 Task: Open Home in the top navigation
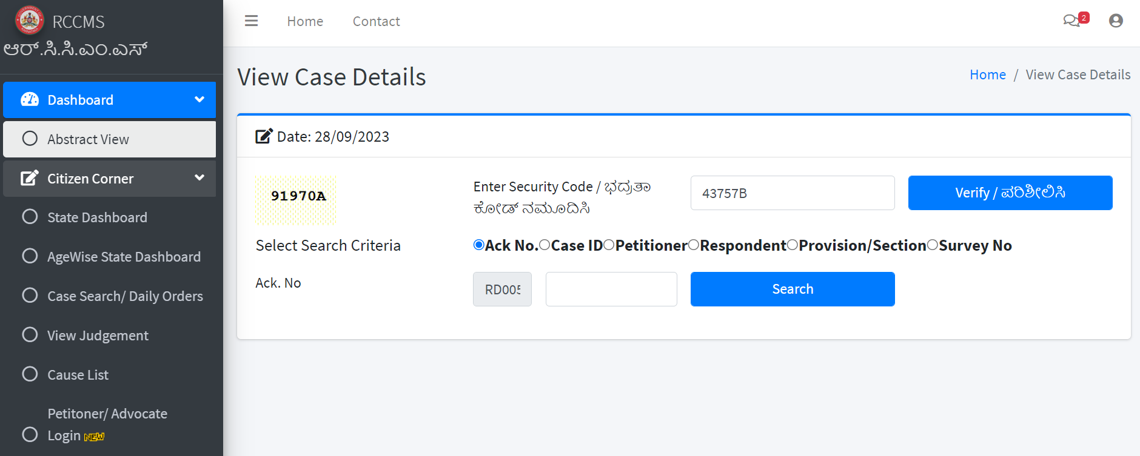[305, 21]
